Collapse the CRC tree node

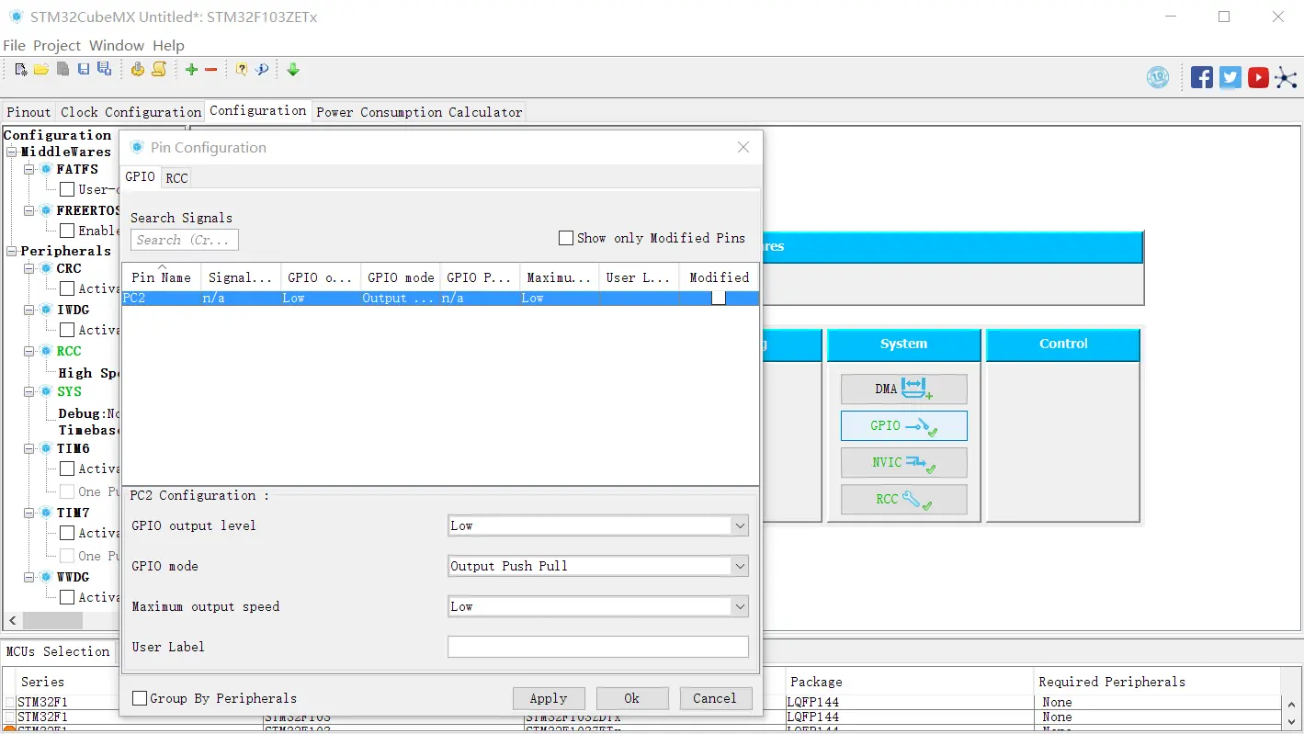[x=28, y=268]
